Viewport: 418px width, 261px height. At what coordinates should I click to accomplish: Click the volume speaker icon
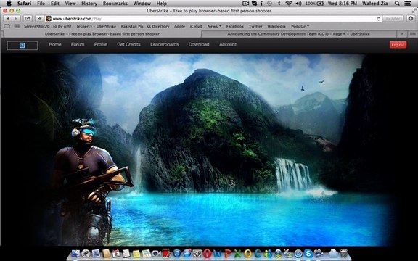click(298, 4)
